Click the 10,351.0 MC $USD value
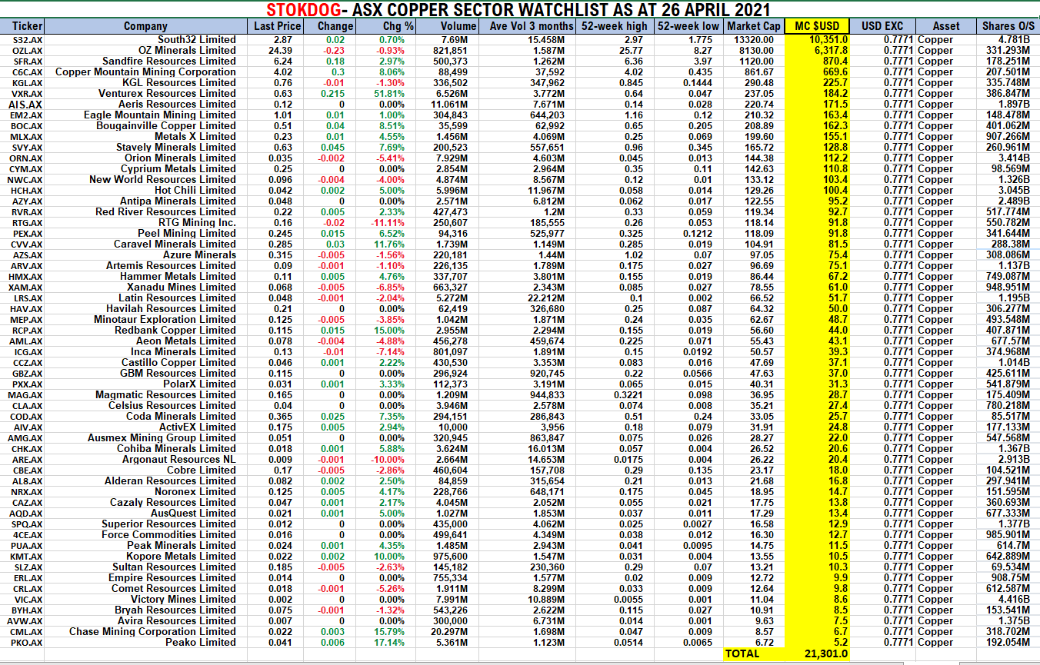 [x=828, y=39]
